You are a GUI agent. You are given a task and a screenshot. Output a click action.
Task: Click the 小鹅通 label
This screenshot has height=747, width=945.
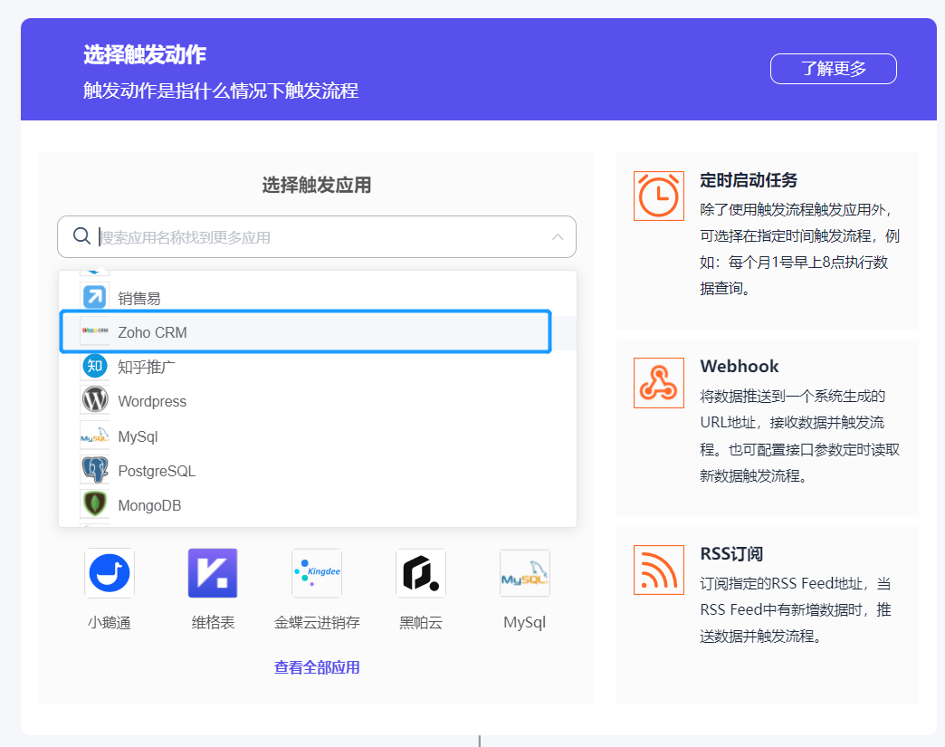click(x=110, y=622)
